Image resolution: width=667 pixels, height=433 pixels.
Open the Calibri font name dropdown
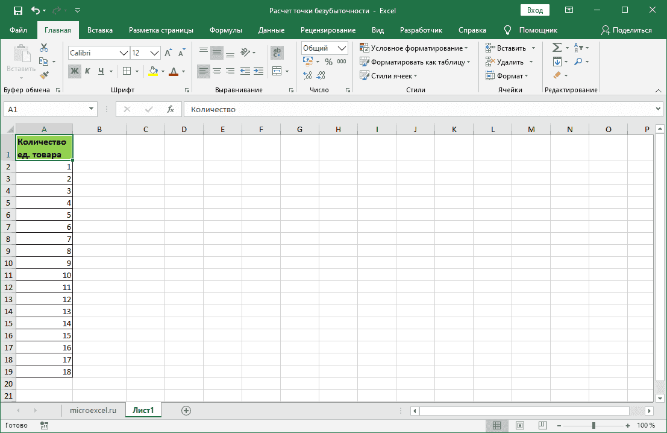[124, 53]
